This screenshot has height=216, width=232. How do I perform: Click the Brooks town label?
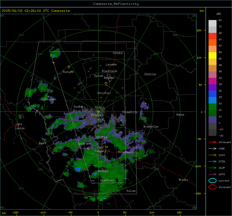[183, 180]
